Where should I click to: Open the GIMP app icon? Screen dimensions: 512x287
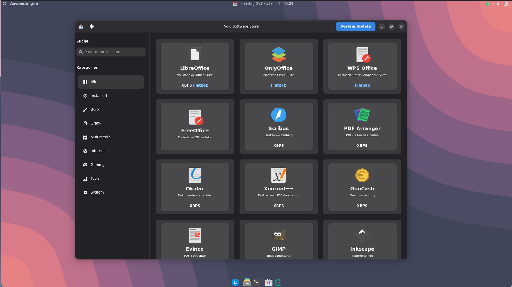tap(278, 235)
